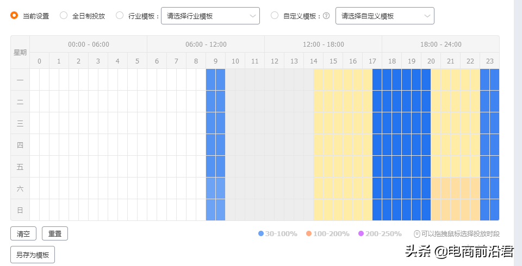Select the 自定义模板 radio option

pyautogui.click(x=275, y=15)
